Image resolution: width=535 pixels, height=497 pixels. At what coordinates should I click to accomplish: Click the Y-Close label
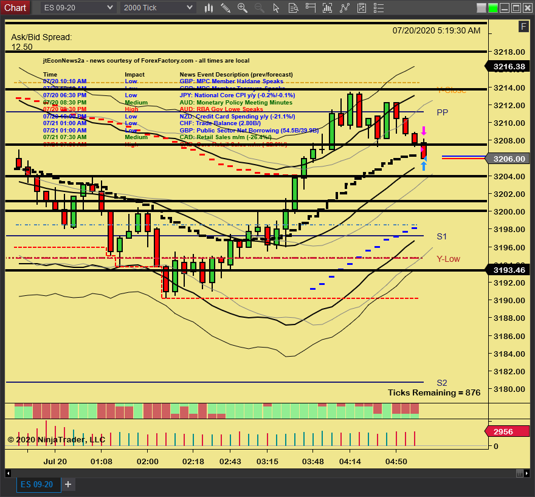[451, 90]
